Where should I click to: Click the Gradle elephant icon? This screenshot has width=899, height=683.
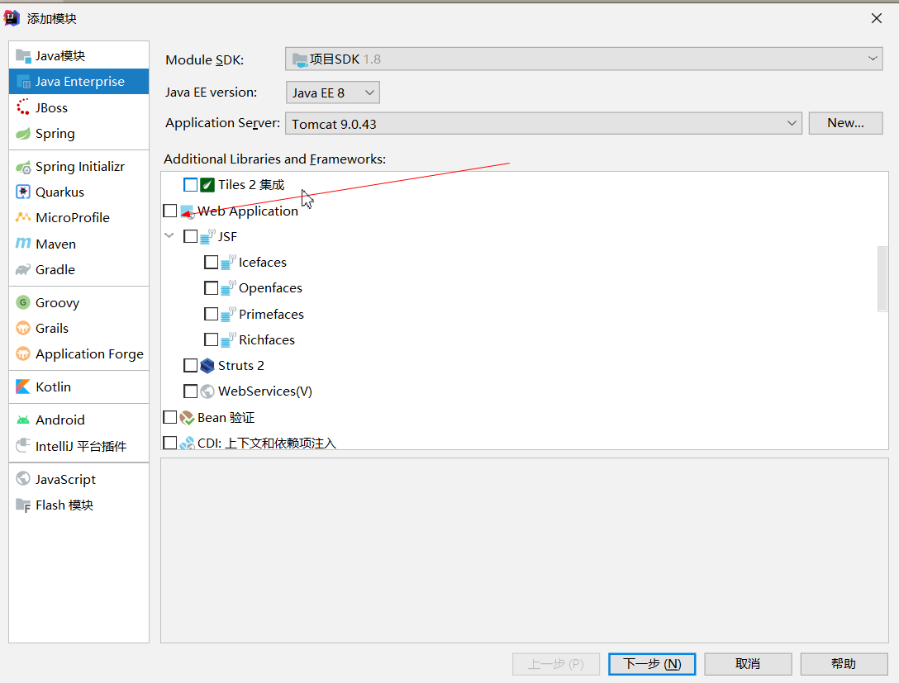click(x=23, y=269)
